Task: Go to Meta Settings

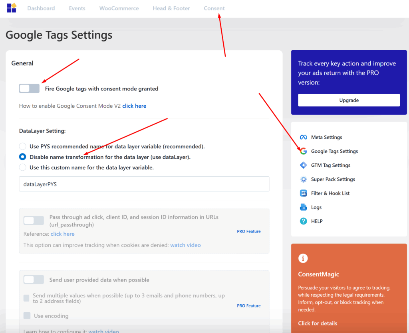Action: click(326, 137)
